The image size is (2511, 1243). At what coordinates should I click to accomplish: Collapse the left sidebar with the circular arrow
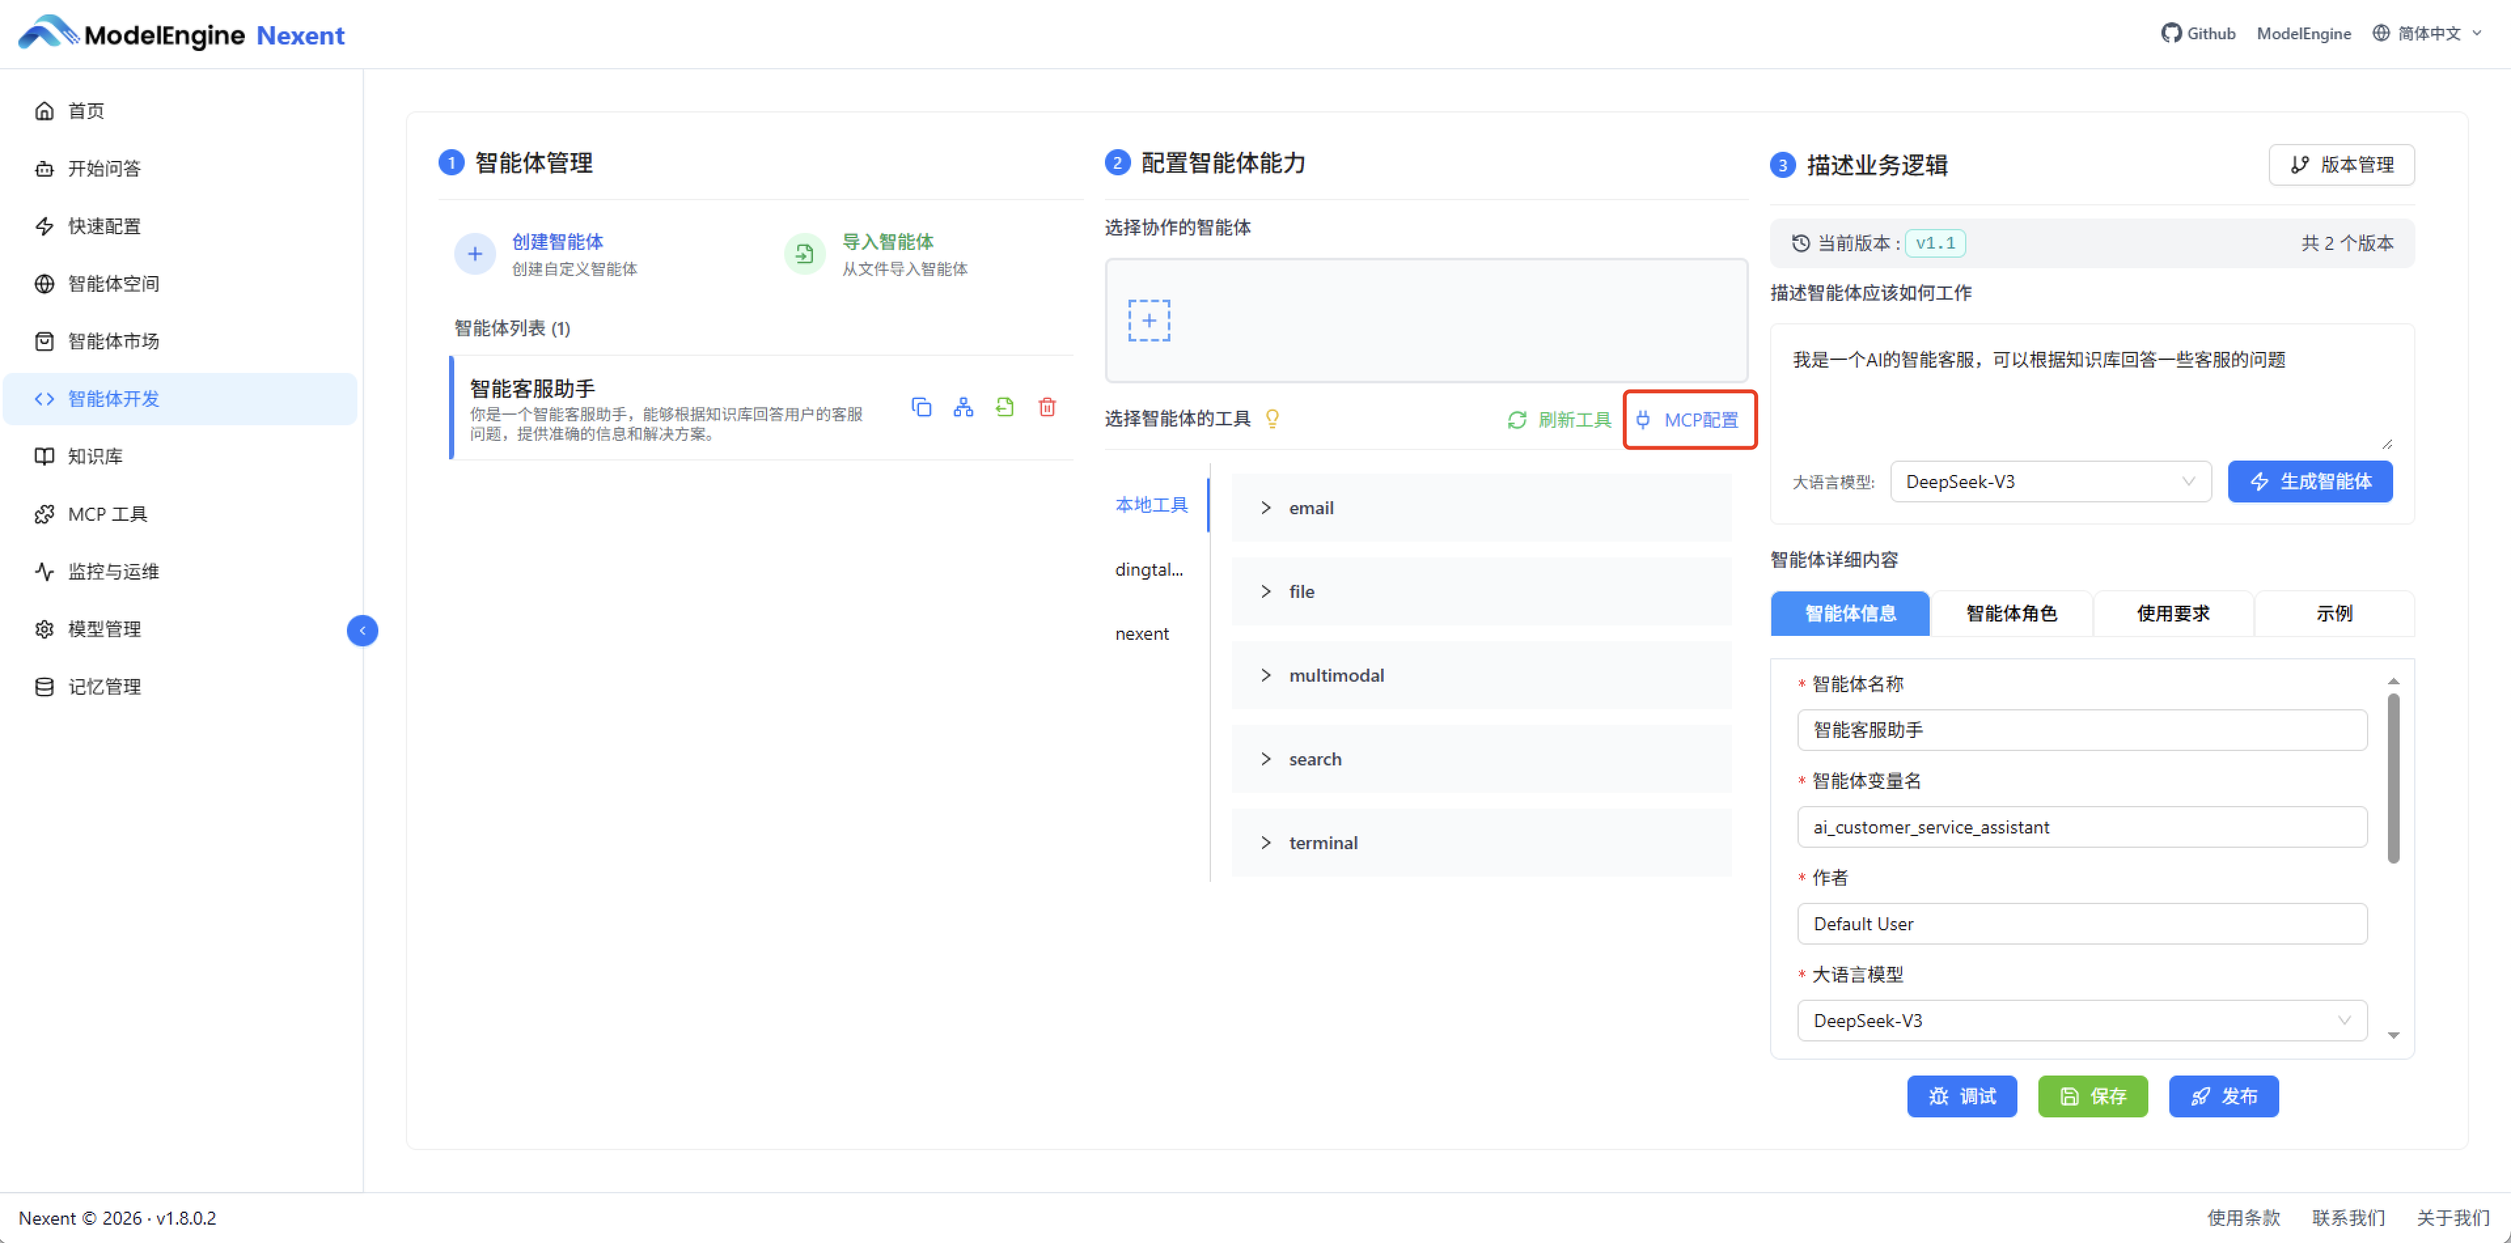click(361, 630)
